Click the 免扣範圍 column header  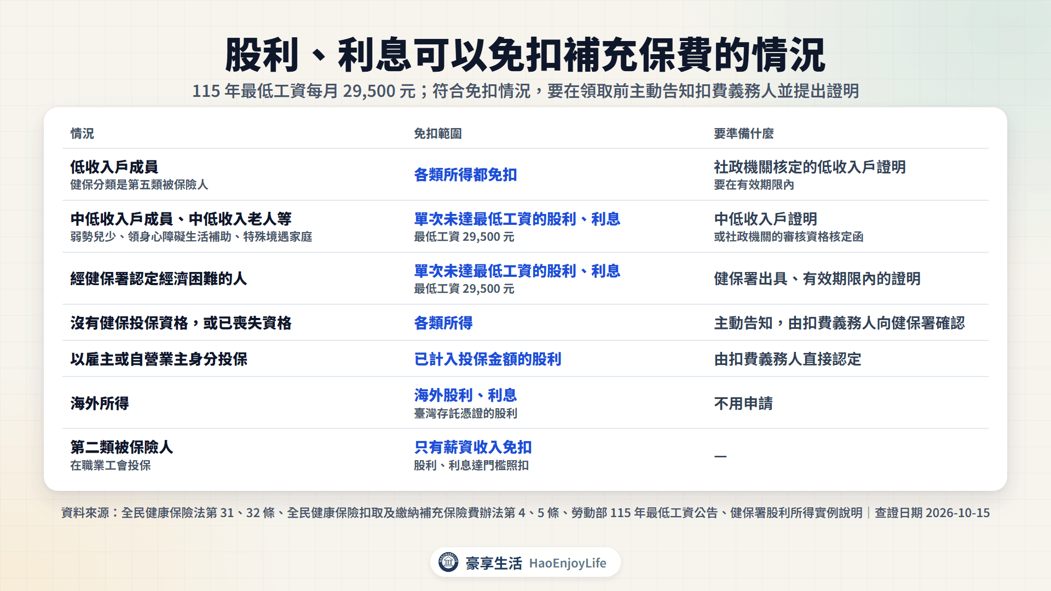click(438, 134)
